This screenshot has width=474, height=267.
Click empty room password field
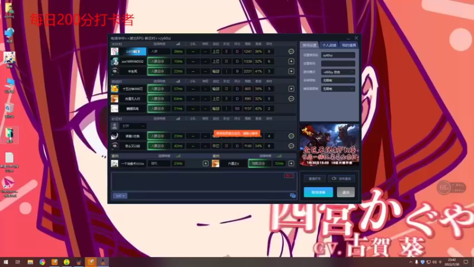(x=338, y=63)
